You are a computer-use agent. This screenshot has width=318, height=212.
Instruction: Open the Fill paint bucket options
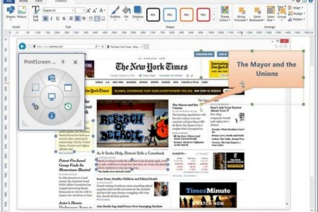point(126,13)
